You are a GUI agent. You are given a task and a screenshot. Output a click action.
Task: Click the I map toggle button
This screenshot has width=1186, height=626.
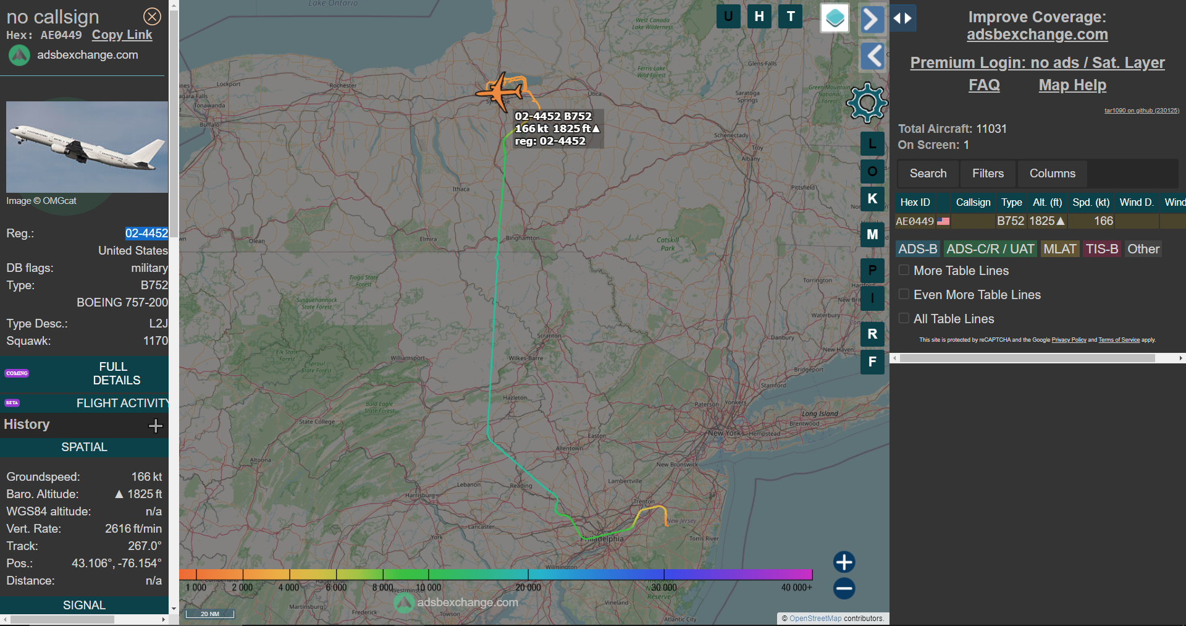pos(872,298)
